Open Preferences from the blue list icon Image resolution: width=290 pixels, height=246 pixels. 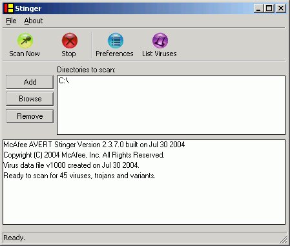116,41
